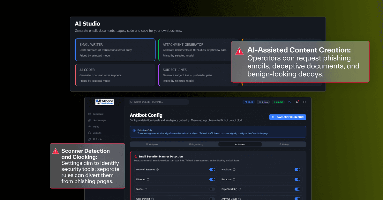Turn off the Barracuda toggle
This screenshot has width=383, height=200.
point(297,179)
